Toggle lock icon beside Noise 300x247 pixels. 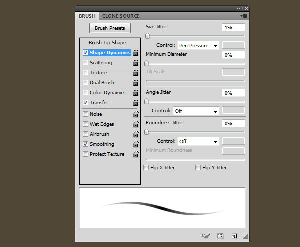click(136, 114)
